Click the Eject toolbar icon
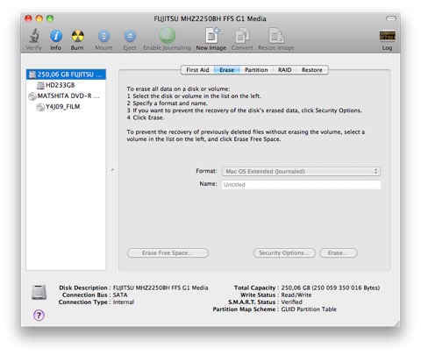Image resolution: width=421 pixels, height=355 pixels. point(130,36)
